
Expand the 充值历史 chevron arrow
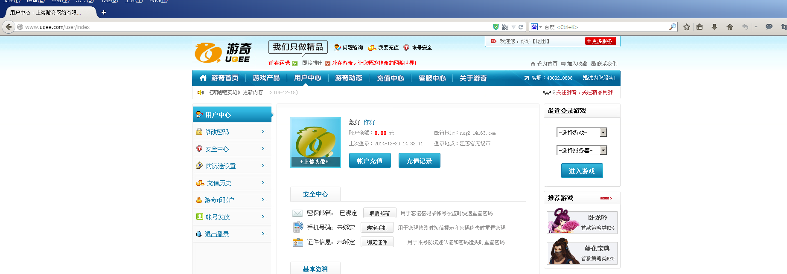click(263, 183)
